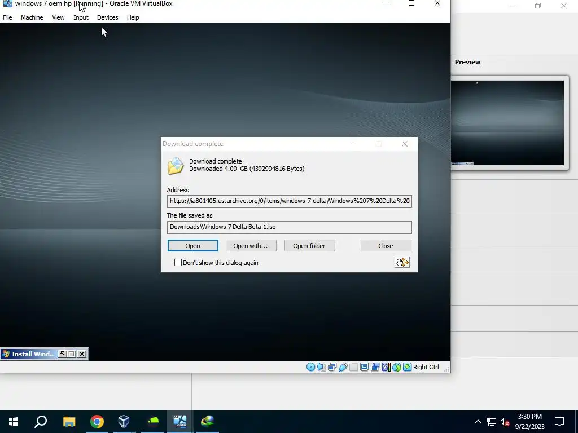
Task: Click the green-and-black app icon on taskbar
Action: (152, 422)
